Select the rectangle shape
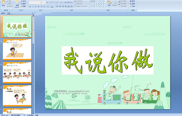The height and width of the screenshot is (116, 182). [101, 1]
